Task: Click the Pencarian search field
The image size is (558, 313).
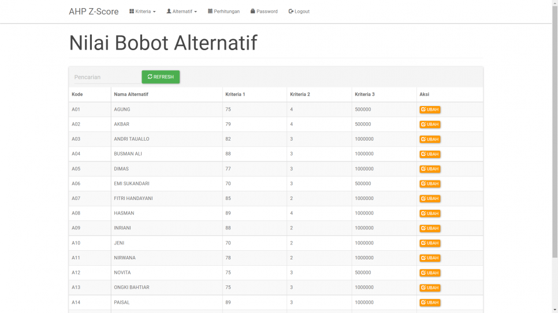Action: 107,77
